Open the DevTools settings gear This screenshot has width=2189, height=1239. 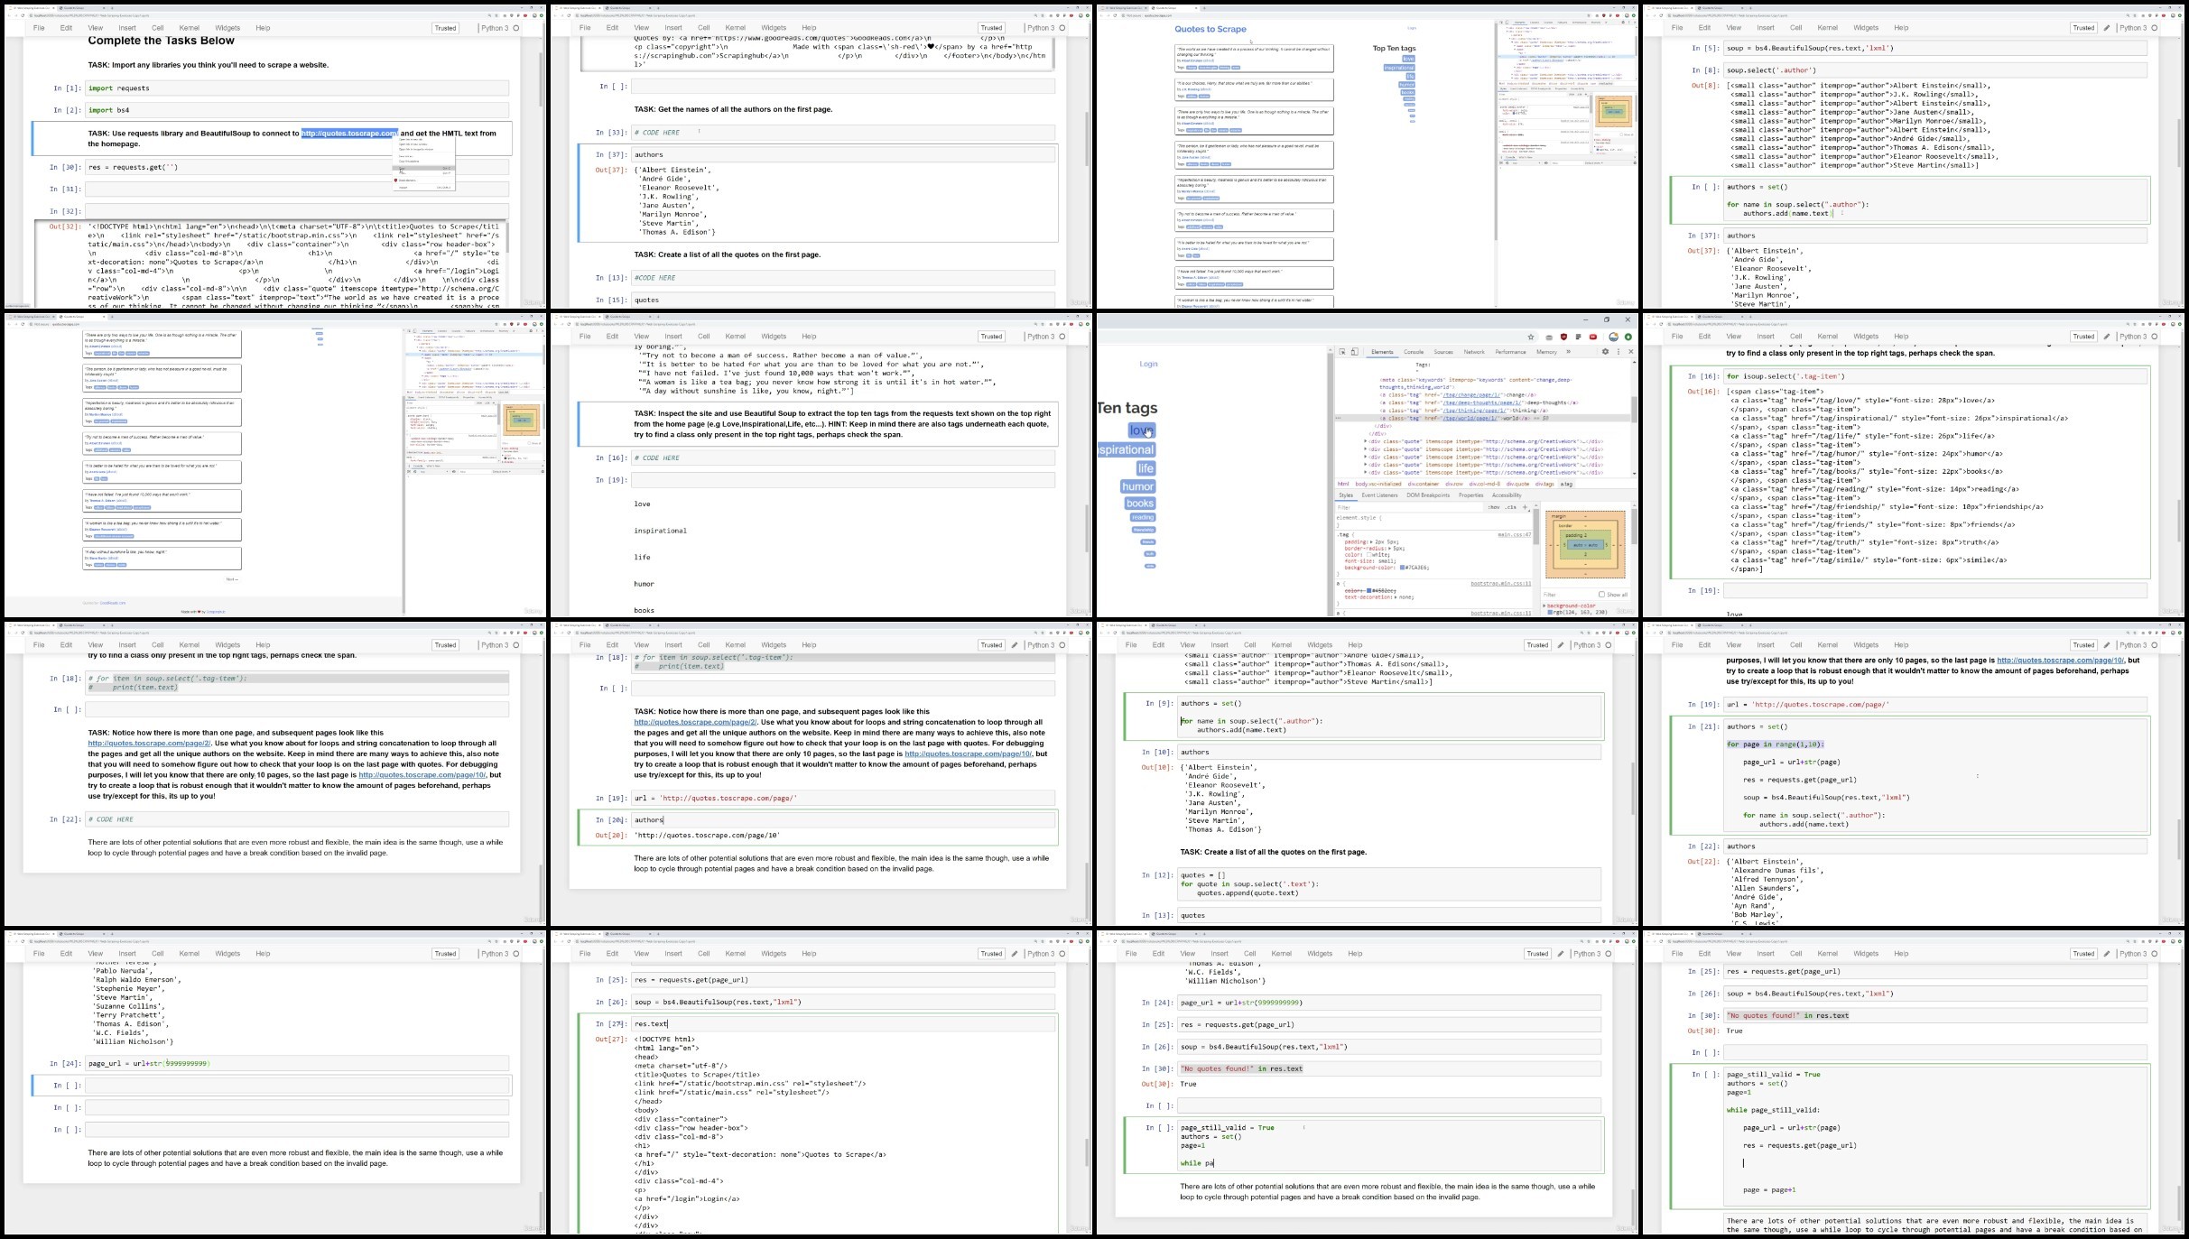[x=1605, y=352]
